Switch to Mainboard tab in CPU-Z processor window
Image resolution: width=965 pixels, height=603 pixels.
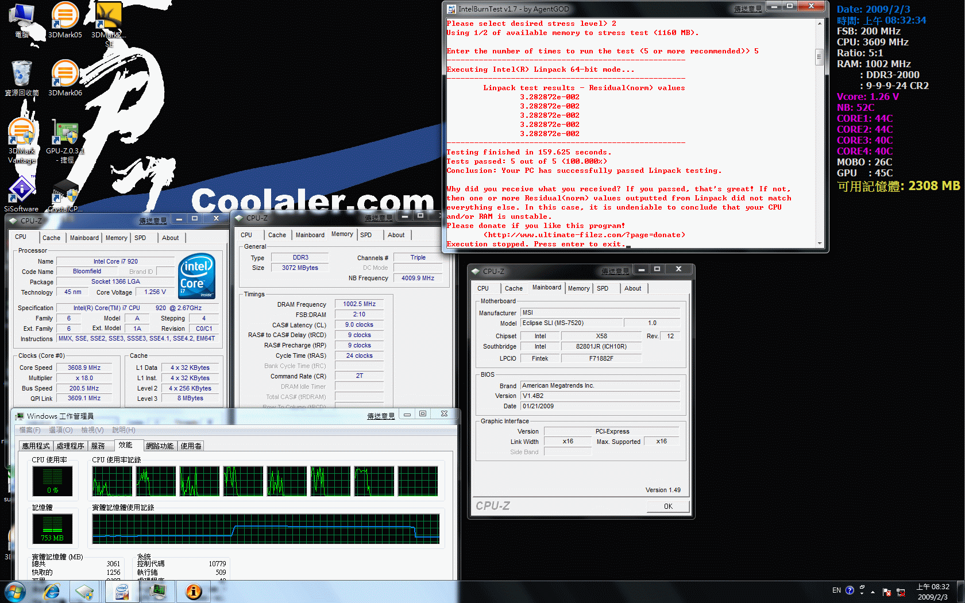click(84, 238)
